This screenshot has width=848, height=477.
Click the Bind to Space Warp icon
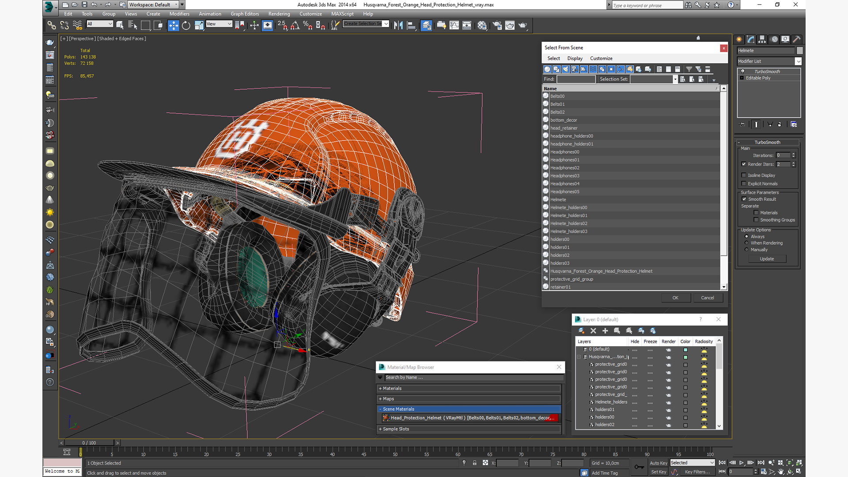click(x=77, y=26)
